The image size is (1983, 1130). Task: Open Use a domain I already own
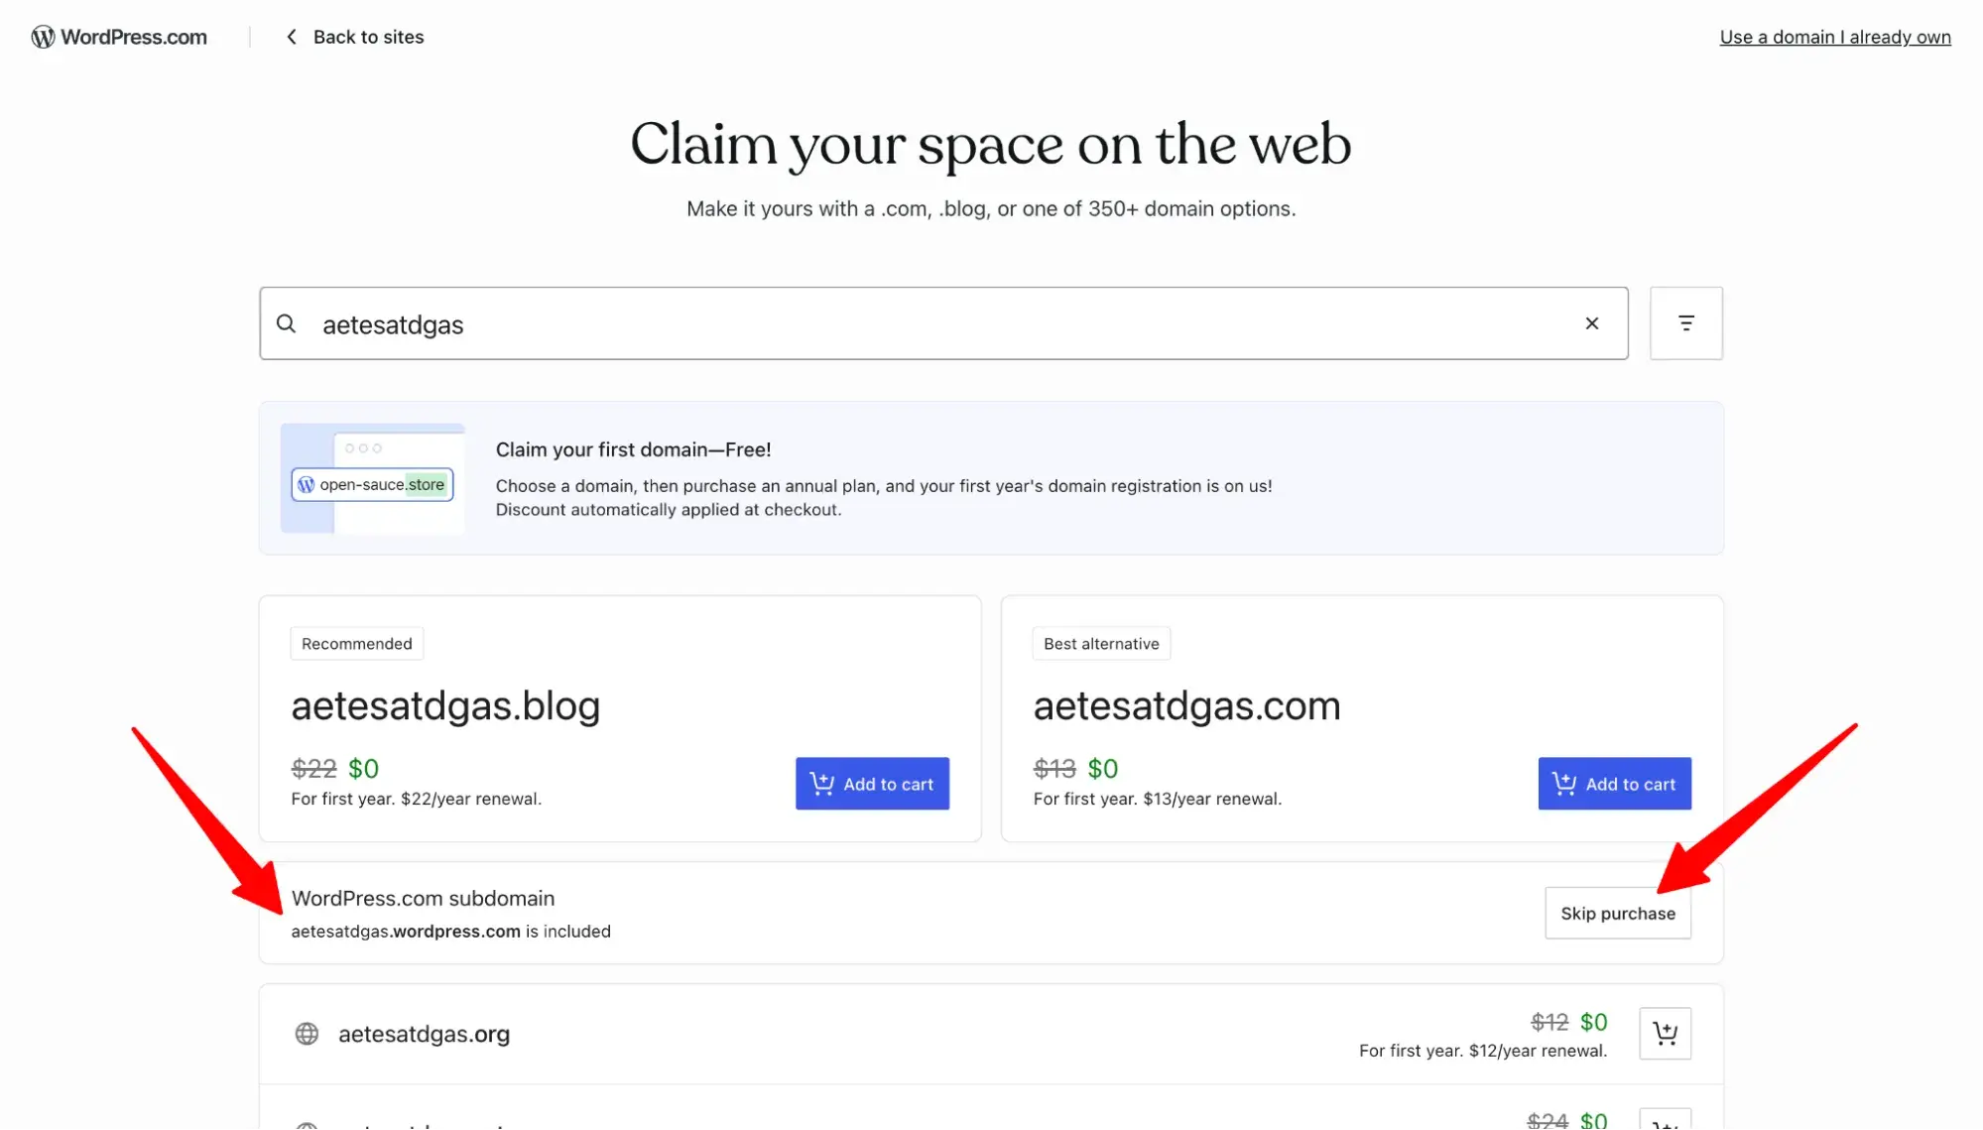click(1834, 37)
